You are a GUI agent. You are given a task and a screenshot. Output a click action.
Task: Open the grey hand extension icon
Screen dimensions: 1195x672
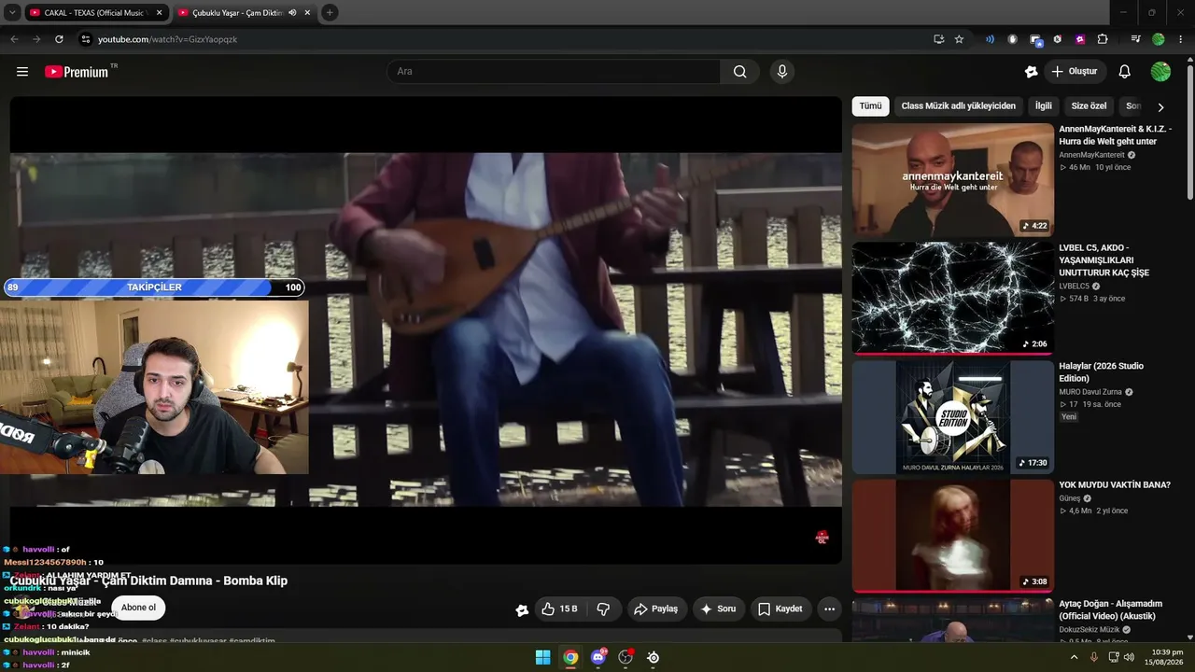(1012, 39)
